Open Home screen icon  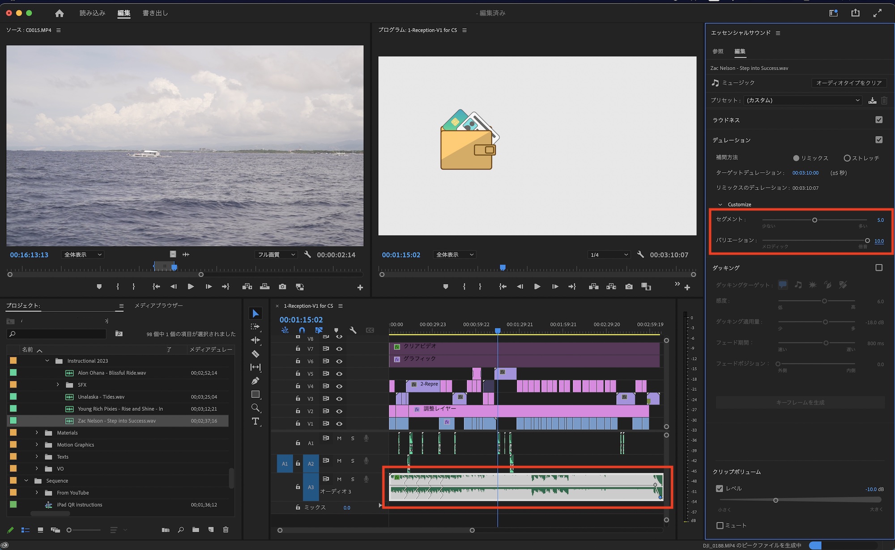click(x=60, y=13)
